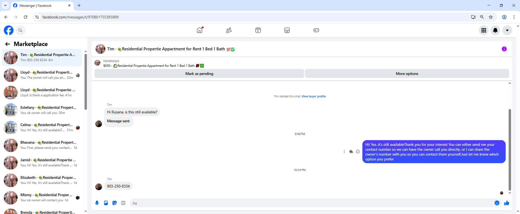520x214 pixels.
Task: Select the Messenger | Facebook tab
Action: click(x=42, y=5)
